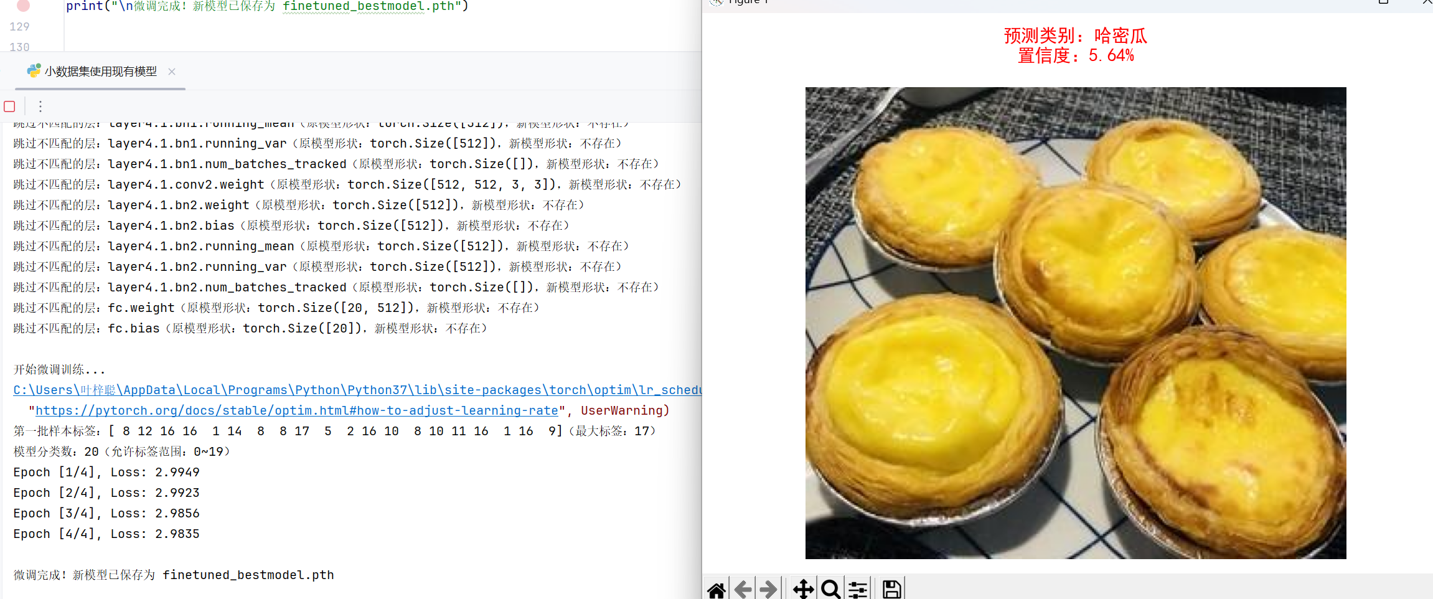Click the fc.bias skipped layer line
This screenshot has width=1433, height=599.
(x=250, y=328)
